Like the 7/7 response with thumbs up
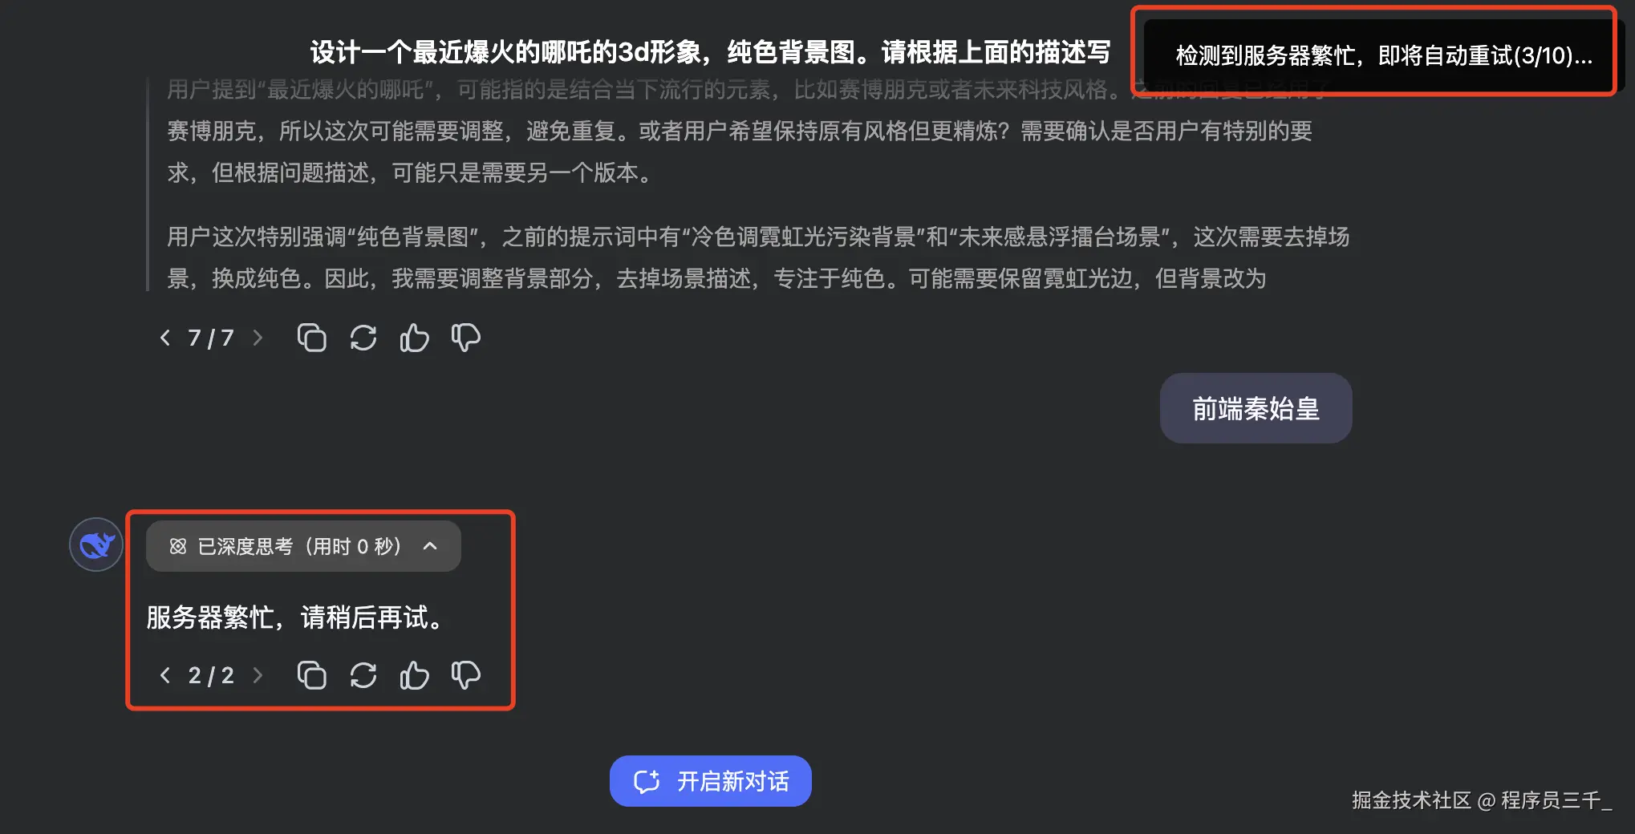This screenshot has height=834, width=1635. (x=415, y=338)
